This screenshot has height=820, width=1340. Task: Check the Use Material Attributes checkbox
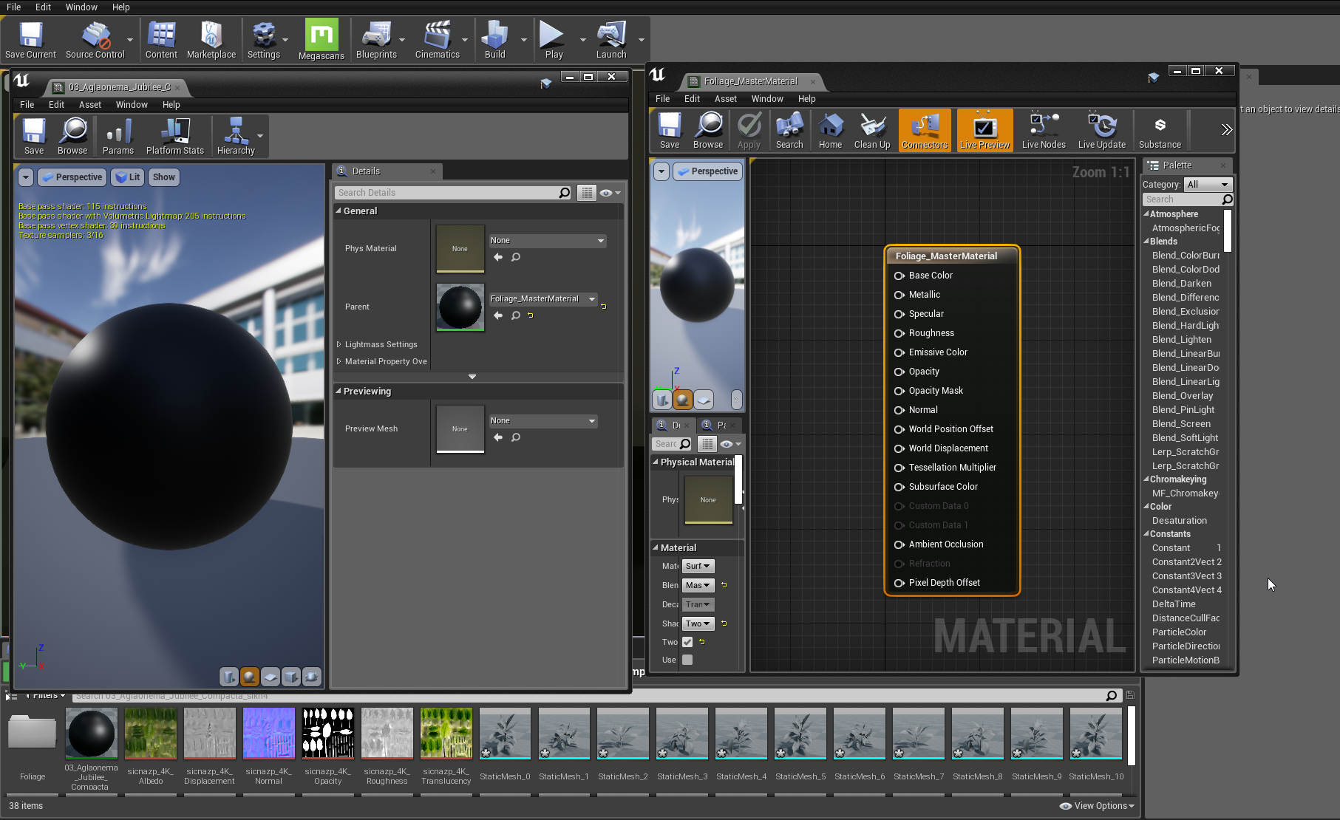(687, 660)
